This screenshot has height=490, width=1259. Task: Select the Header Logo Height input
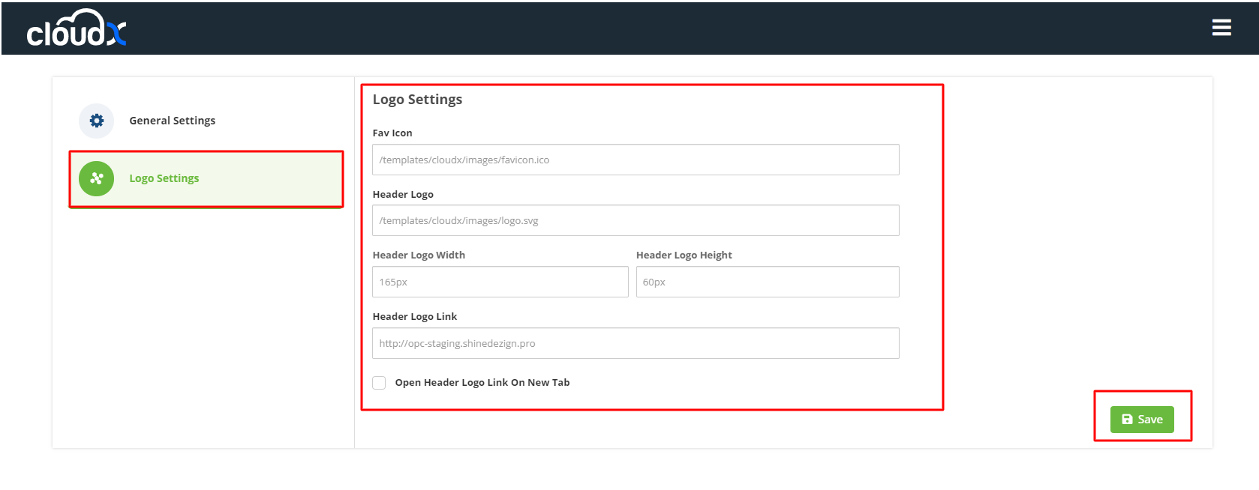[767, 282]
